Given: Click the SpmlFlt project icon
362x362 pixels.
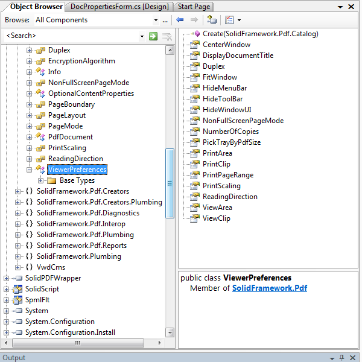Looking at the screenshot, I should point(17,300).
